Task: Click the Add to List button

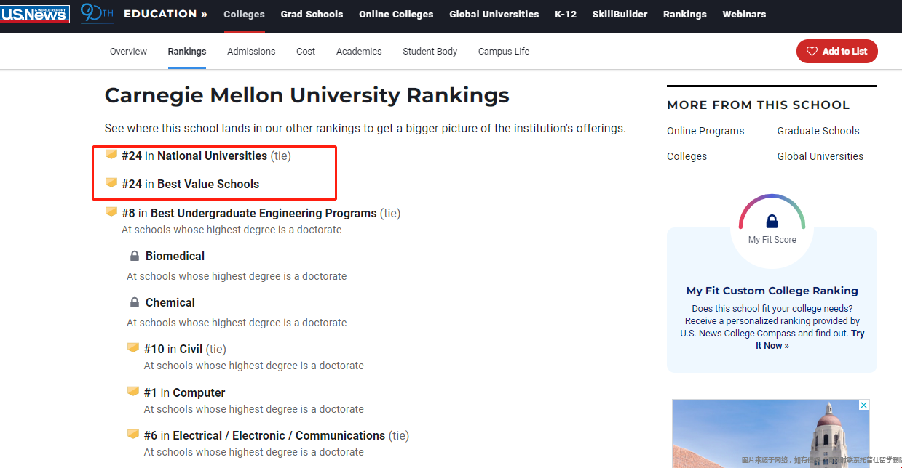Action: click(836, 52)
